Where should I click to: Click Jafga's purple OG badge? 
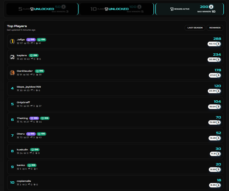[x=31, y=40]
